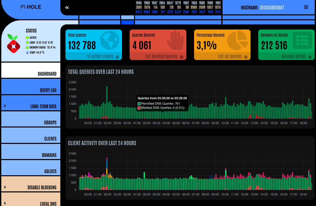316x206 pixels.
Task: Click the Pi-hole raspberry logo
Action: coord(13,43)
